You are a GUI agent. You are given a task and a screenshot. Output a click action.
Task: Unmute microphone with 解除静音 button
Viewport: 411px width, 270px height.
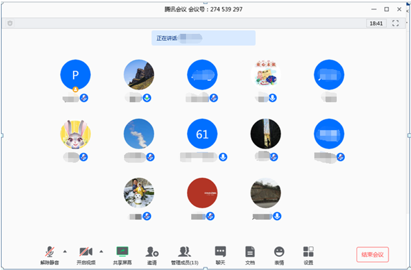pos(49,252)
